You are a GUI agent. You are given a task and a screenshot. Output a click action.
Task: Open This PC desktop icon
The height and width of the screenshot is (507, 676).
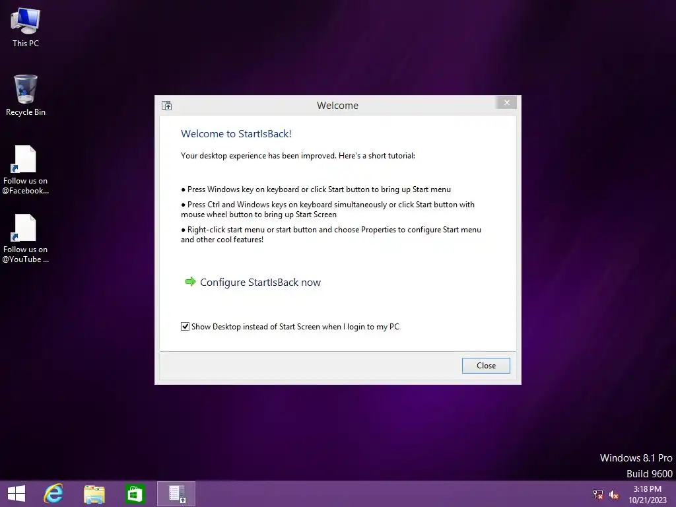pos(26,27)
